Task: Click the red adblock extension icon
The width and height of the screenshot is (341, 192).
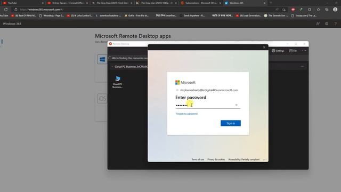Action: click(x=293, y=10)
